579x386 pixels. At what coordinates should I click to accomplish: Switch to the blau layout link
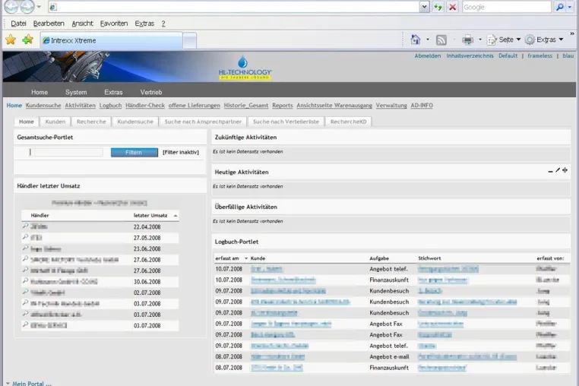pos(568,55)
